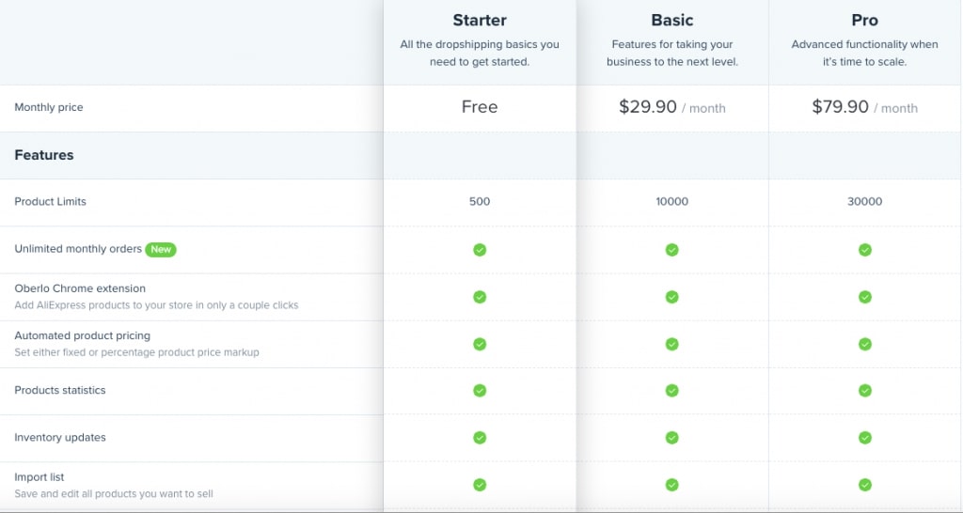Select the Starter plan heading
This screenshot has height=513, width=963.
pos(480,20)
